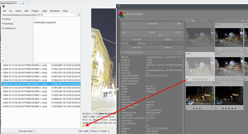Click the plus icon below the bookmarks

pos(3,61)
